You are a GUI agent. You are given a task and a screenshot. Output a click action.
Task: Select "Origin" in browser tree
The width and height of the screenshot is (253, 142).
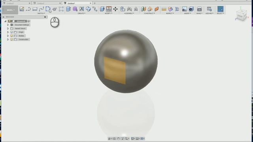tap(21, 32)
